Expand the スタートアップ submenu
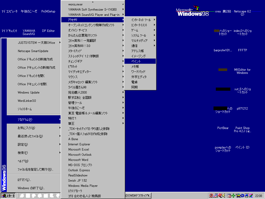265x199 pixels. pos(93,51)
